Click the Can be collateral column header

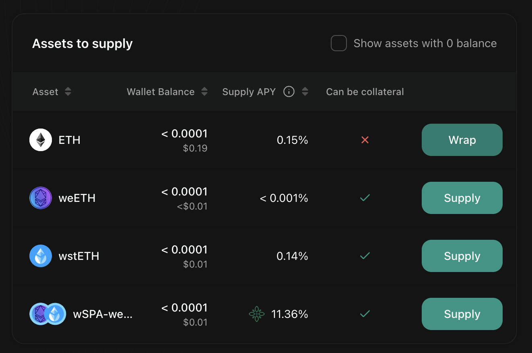(365, 92)
